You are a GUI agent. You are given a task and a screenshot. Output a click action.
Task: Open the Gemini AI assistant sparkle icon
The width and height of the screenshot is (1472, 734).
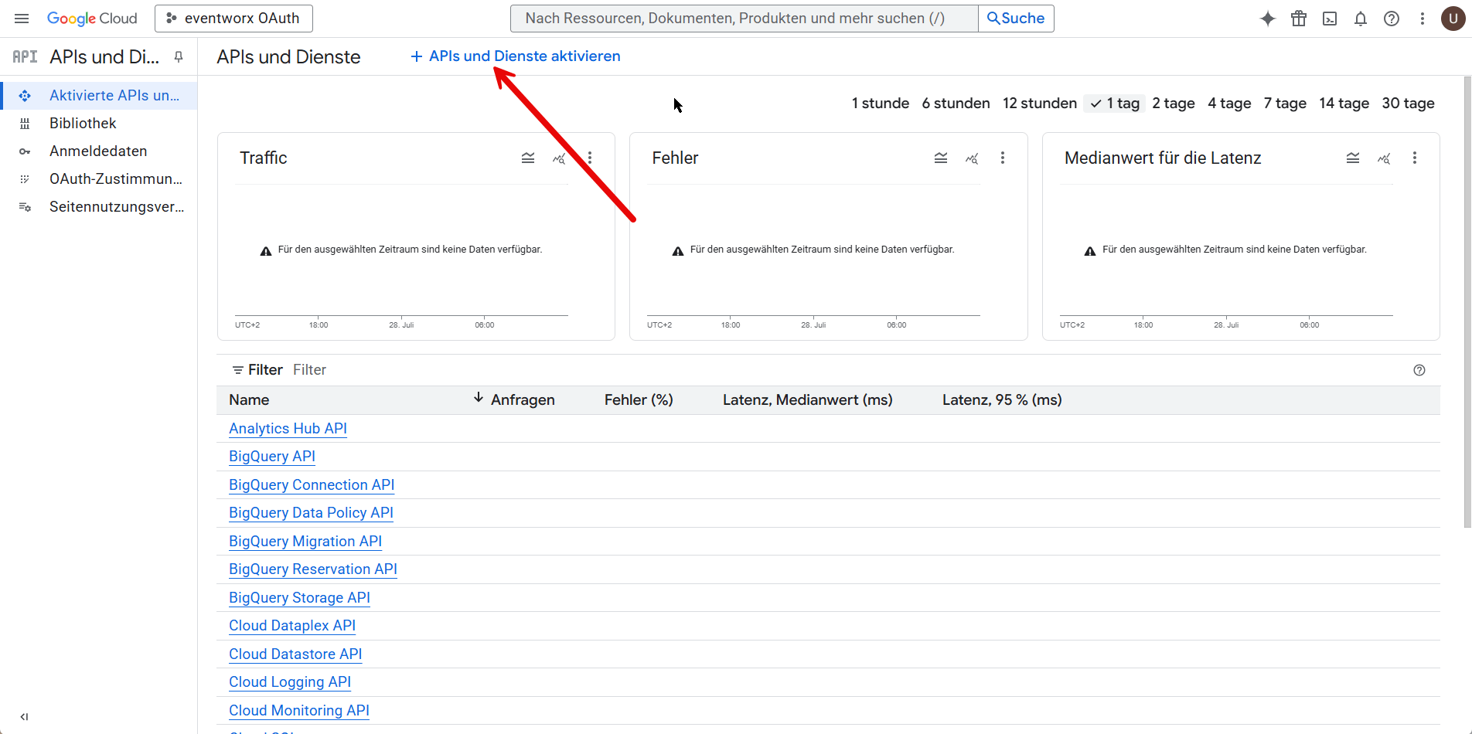tap(1268, 19)
